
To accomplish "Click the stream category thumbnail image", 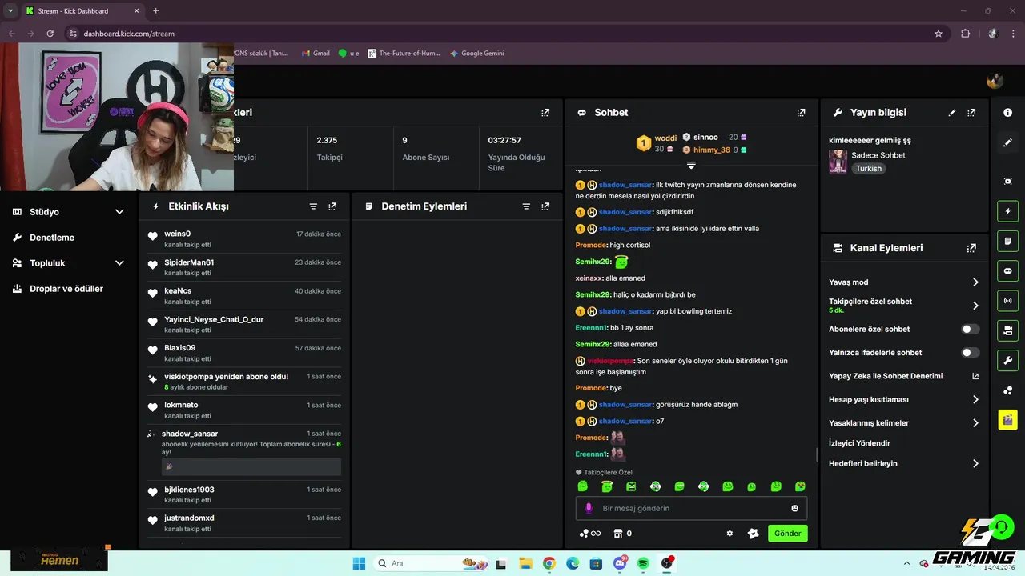I will tap(838, 162).
